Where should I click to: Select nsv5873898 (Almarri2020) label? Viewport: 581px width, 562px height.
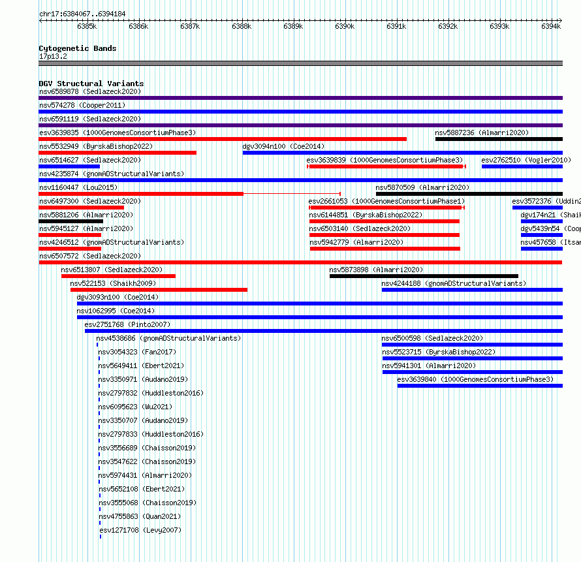(x=376, y=270)
